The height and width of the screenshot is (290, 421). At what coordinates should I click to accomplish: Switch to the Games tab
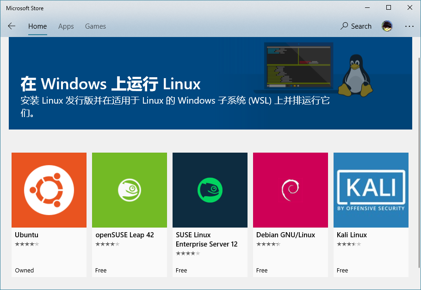(x=95, y=26)
